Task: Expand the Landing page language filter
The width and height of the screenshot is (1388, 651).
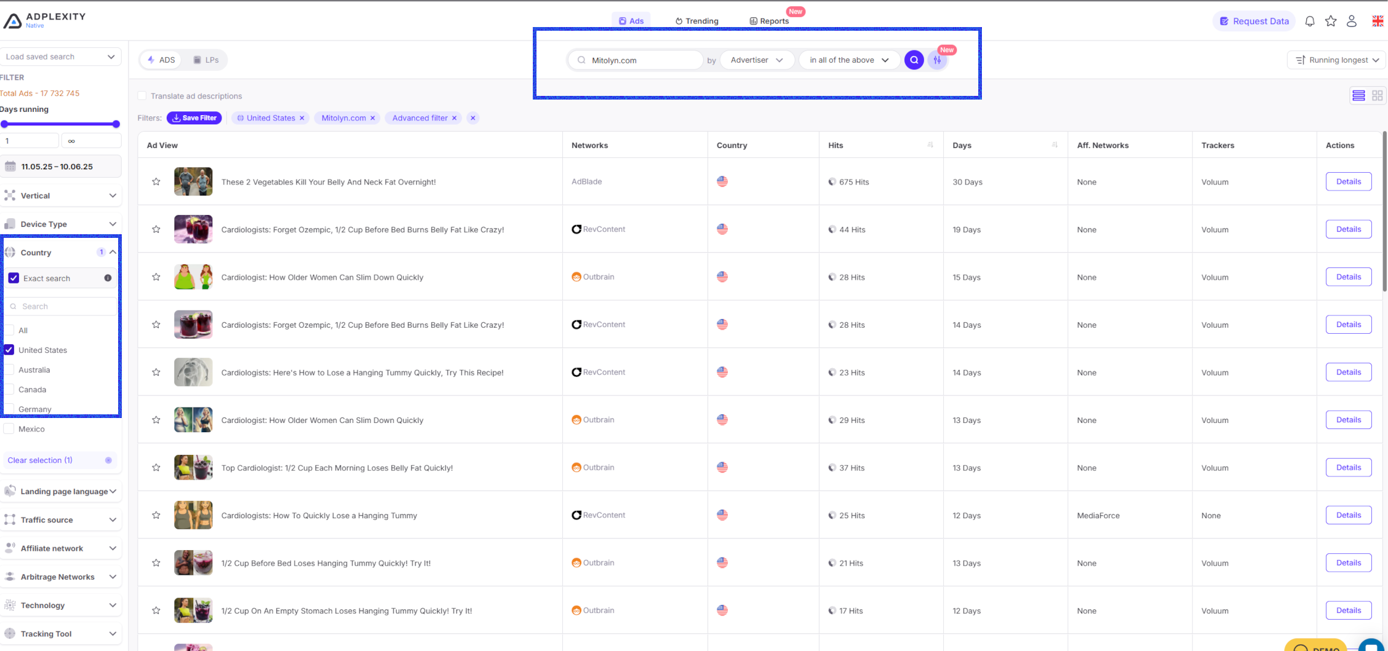Action: point(61,491)
